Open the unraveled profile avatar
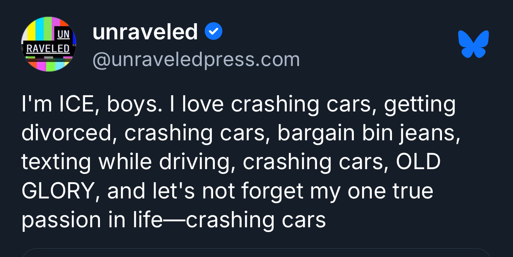 point(49,44)
